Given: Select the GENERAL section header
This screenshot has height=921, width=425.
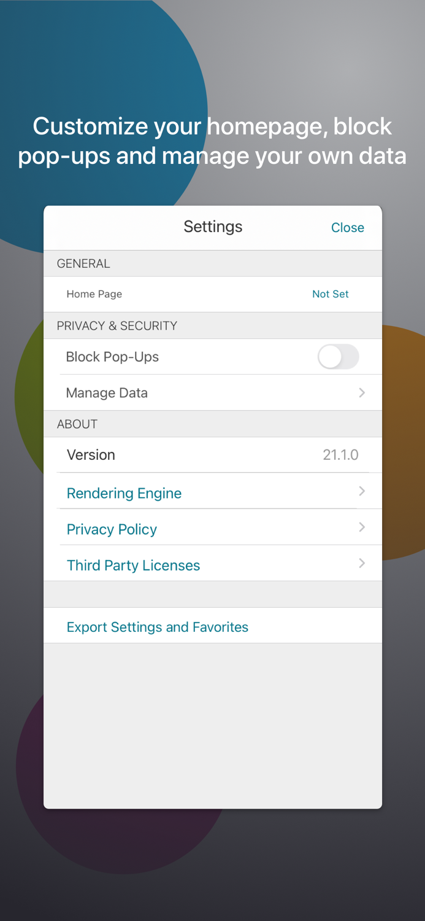Looking at the screenshot, I should [x=83, y=263].
